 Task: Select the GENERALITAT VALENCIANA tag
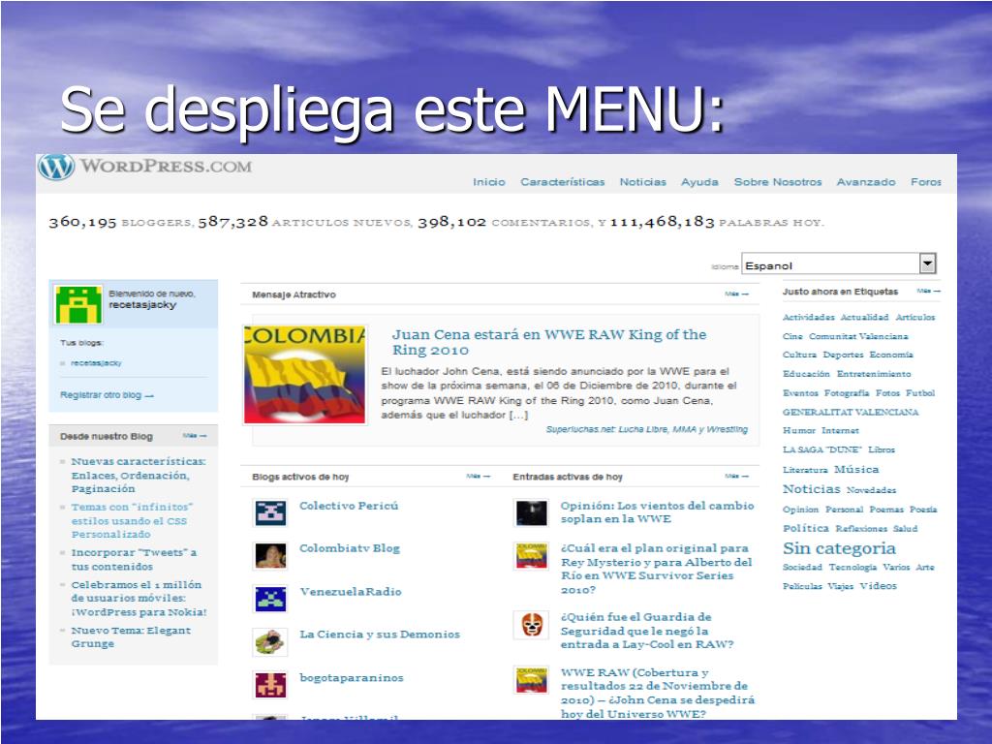[x=851, y=413]
